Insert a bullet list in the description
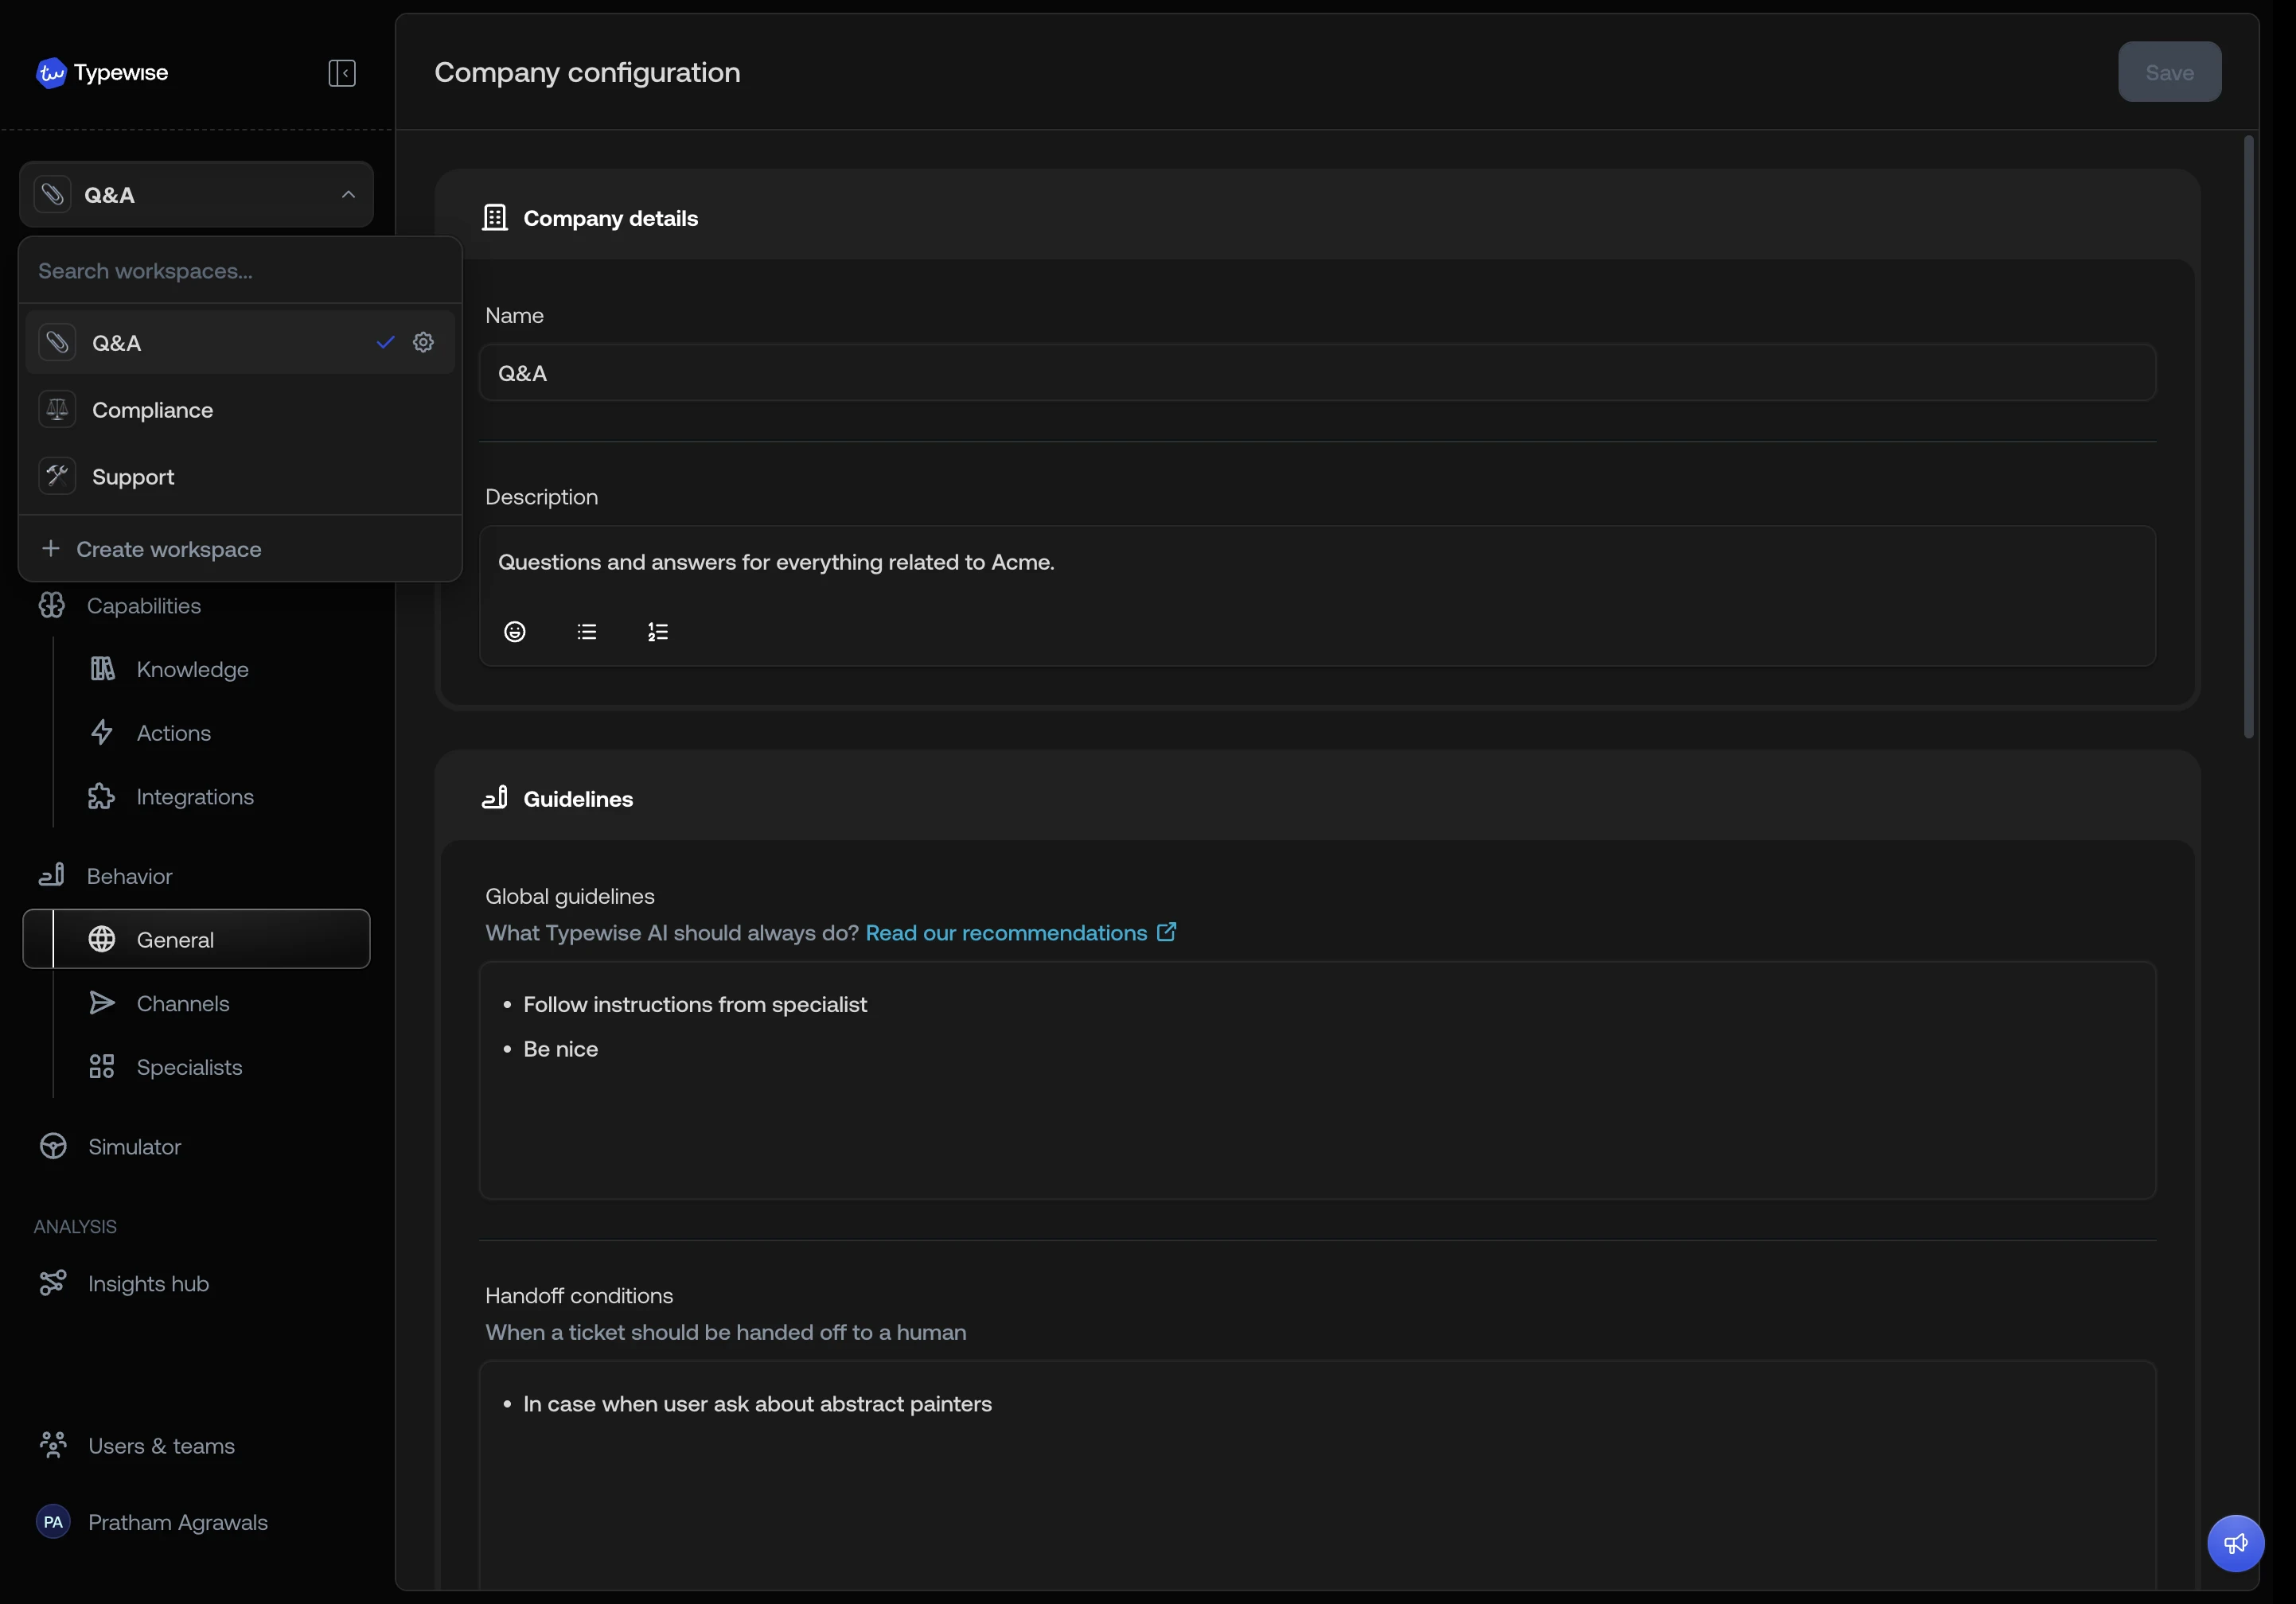 587,631
